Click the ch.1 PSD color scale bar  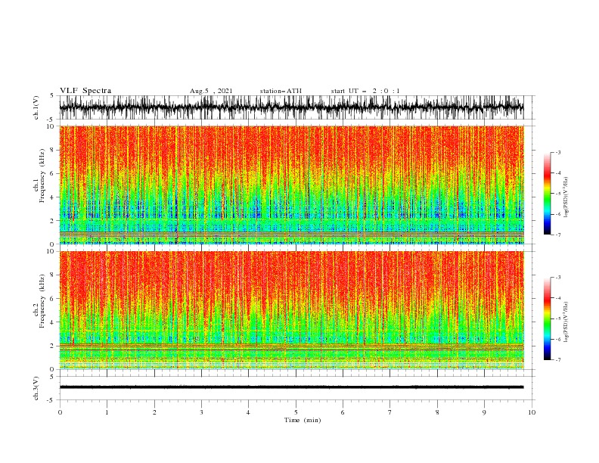pos(547,194)
